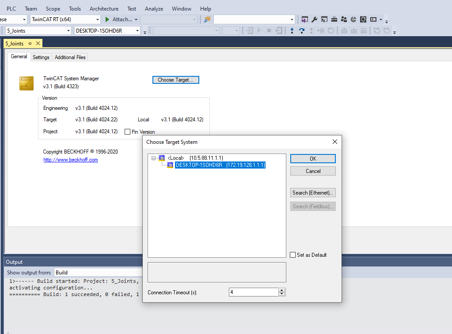Viewport: 452px width, 334px height.
Task: Click the greyed upload tray icon
Action: coord(354,30)
